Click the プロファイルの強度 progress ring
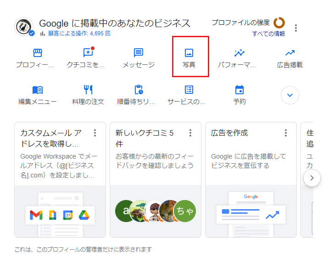Screen dimensions: 334x257 point(279,23)
